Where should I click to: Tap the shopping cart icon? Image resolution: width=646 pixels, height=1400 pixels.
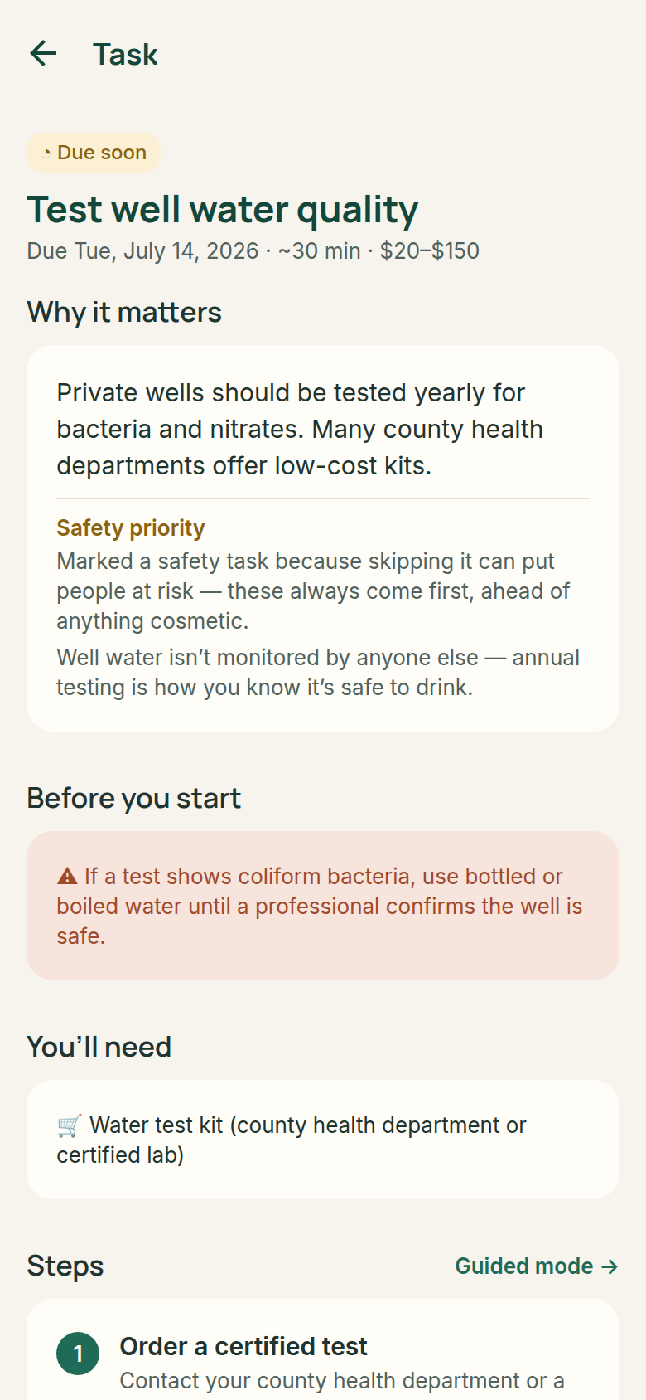click(x=70, y=1125)
